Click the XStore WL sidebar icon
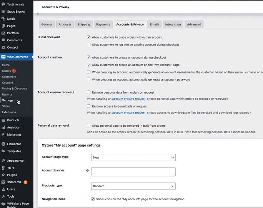 [3, 182]
